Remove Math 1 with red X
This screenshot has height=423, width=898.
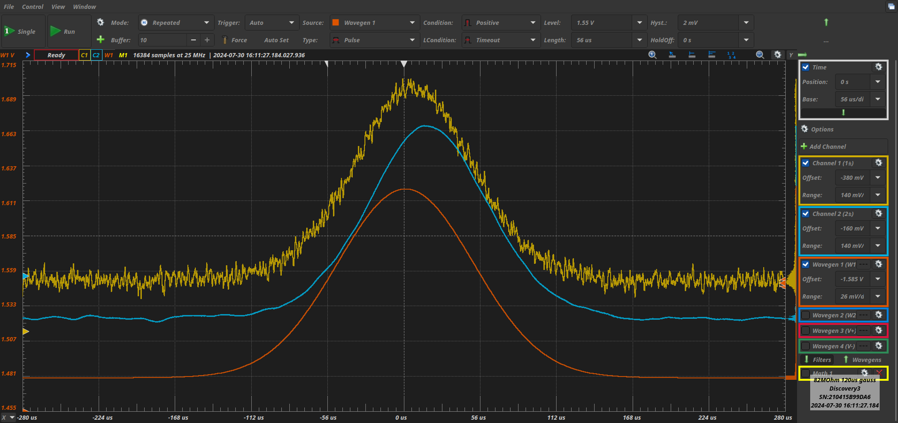(879, 373)
